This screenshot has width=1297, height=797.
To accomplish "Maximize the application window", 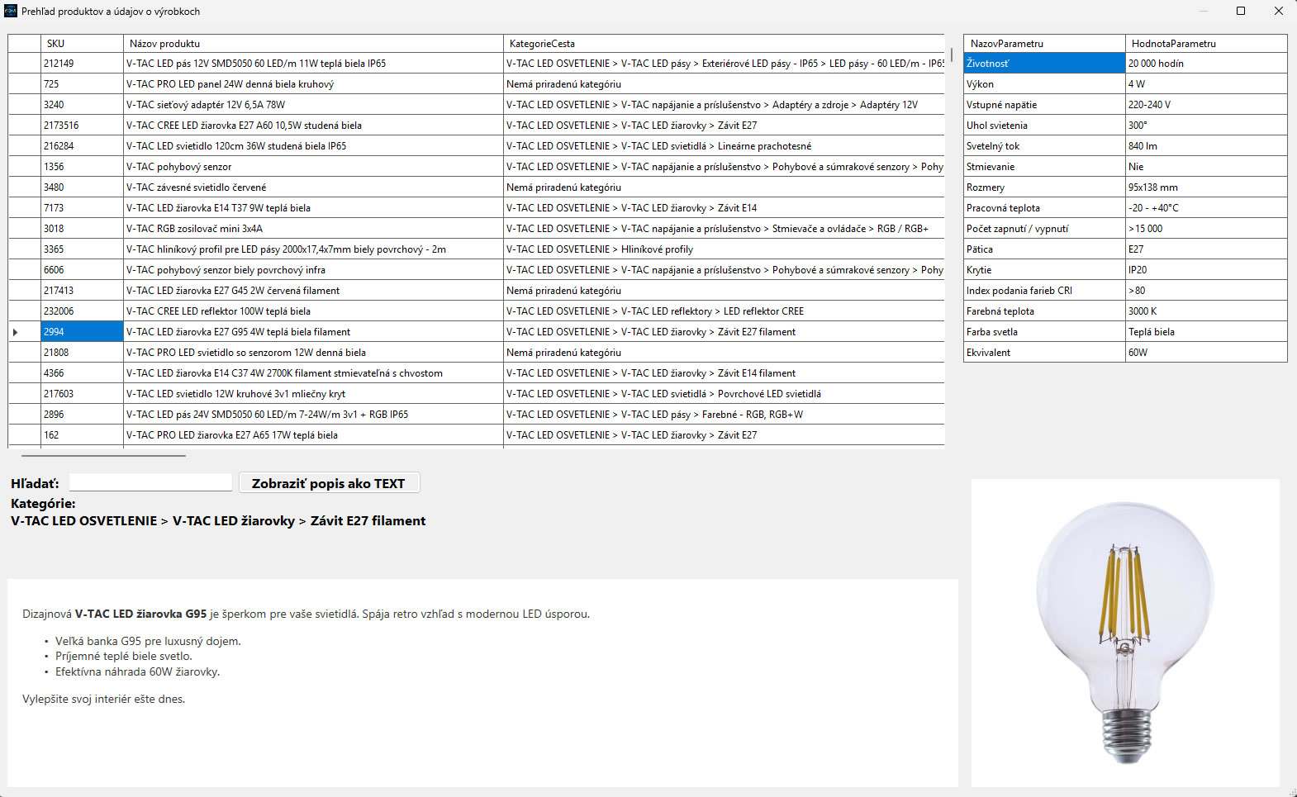I will (1240, 11).
